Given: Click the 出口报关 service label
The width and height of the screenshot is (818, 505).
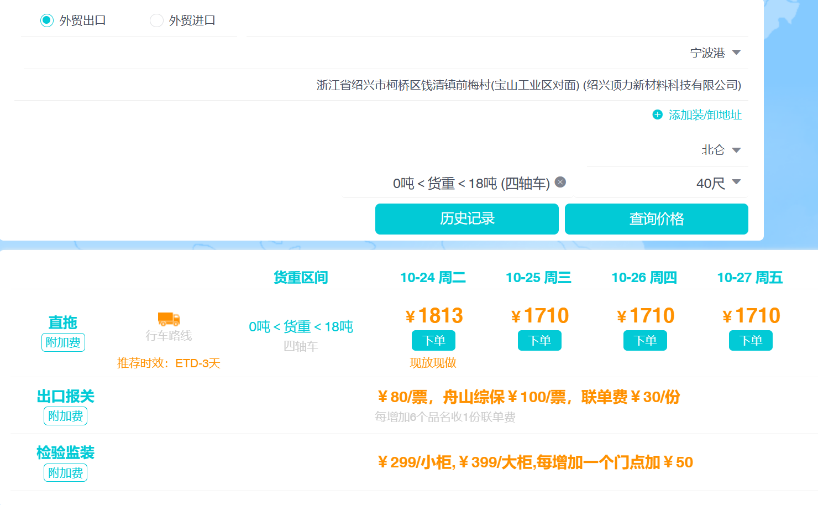Looking at the screenshot, I should pyautogui.click(x=65, y=396).
